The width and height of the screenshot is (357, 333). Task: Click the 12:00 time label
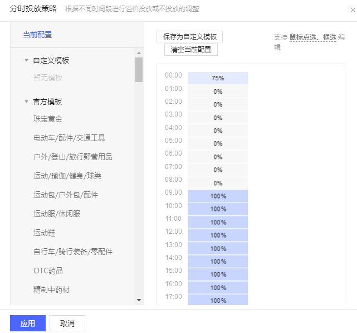pyautogui.click(x=174, y=231)
